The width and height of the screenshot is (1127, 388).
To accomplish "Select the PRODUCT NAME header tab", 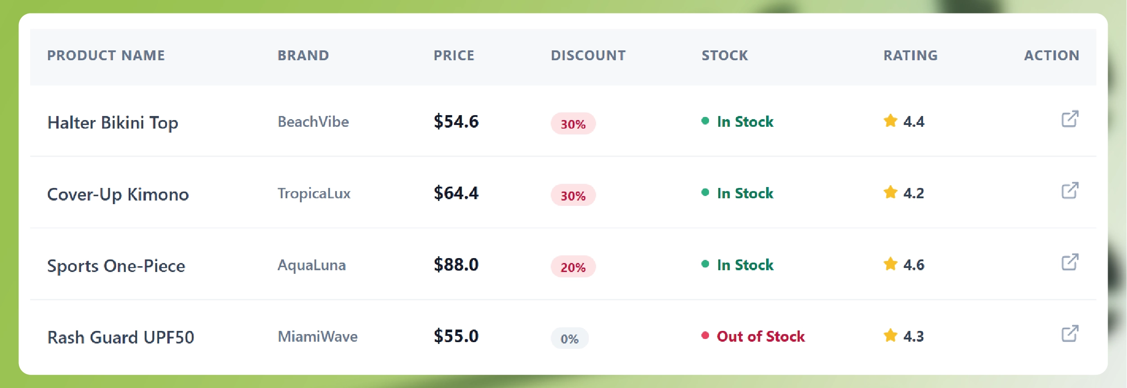I will [106, 55].
